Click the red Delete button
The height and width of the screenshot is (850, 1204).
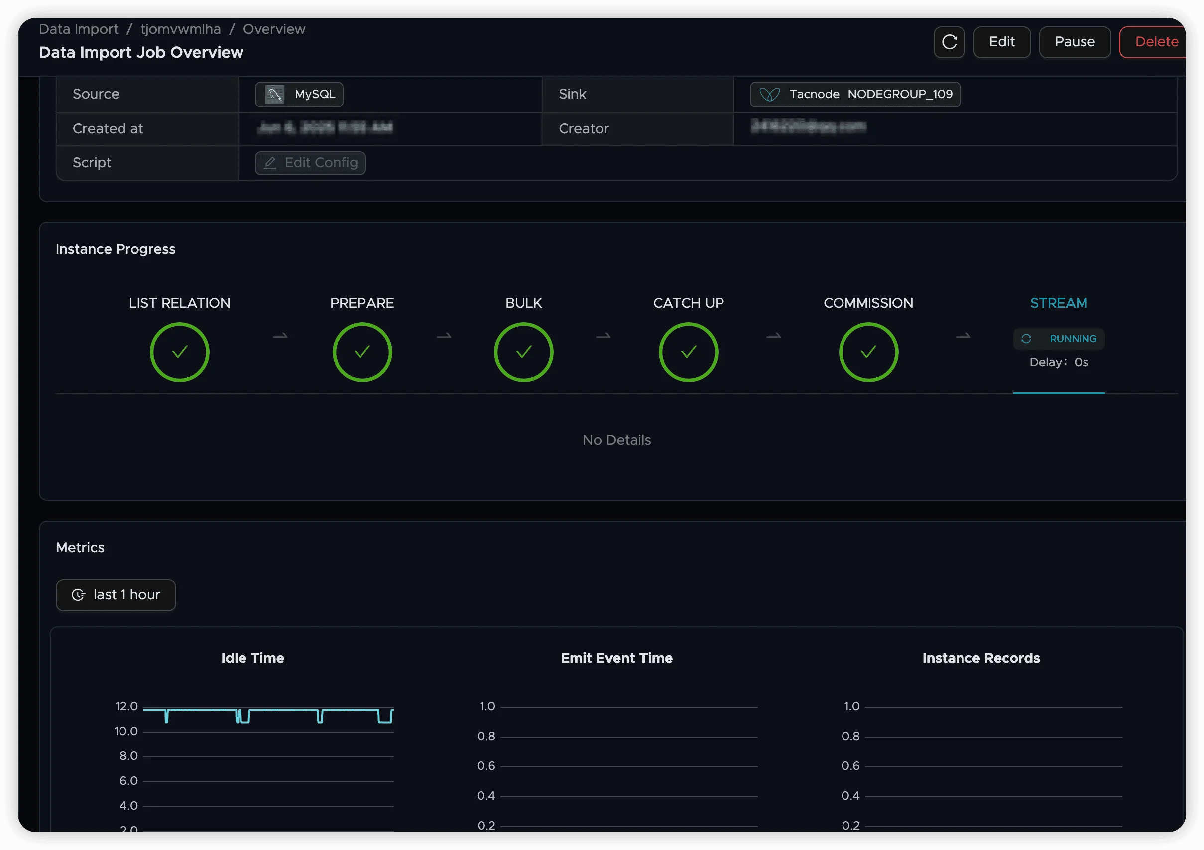pyautogui.click(x=1156, y=42)
